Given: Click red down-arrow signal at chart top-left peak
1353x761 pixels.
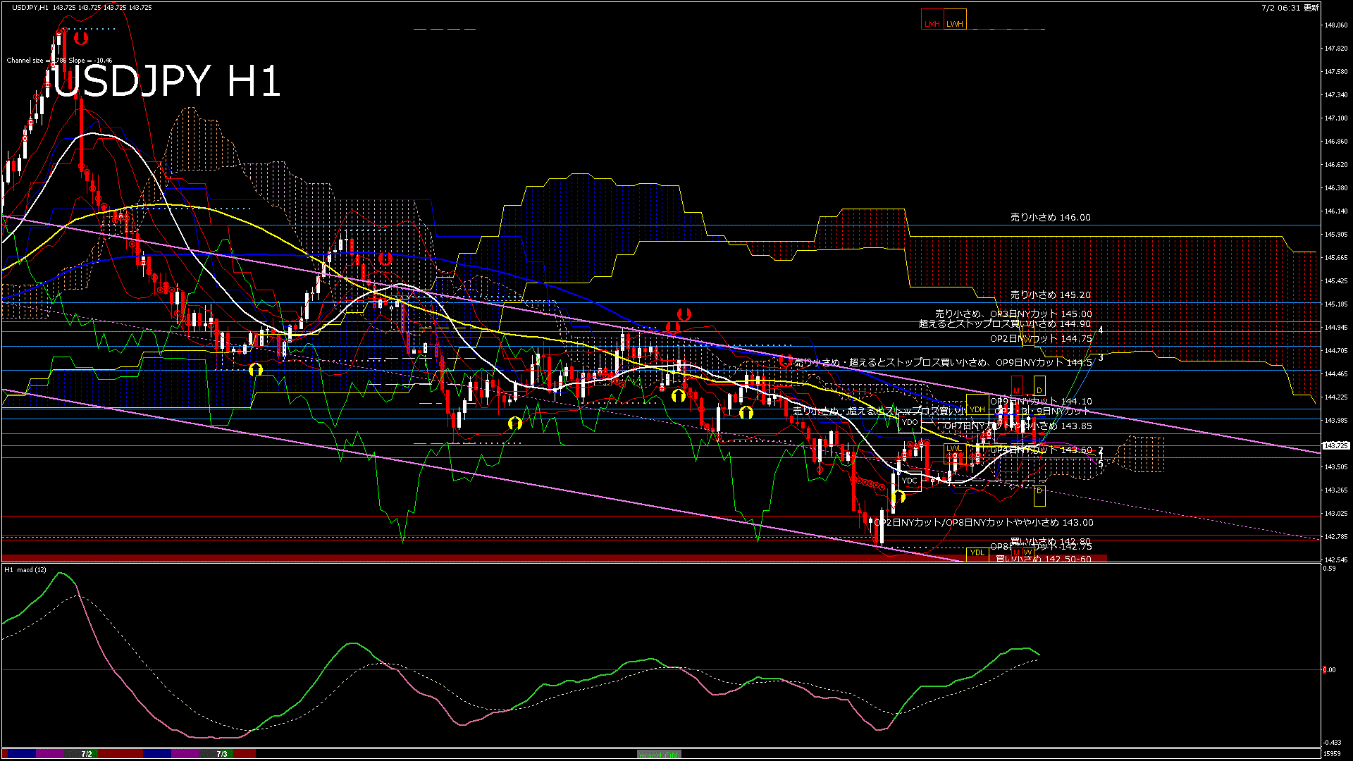Looking at the screenshot, I should point(81,38).
